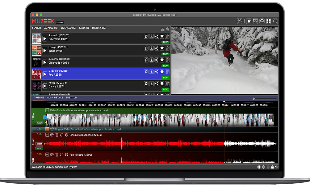Switch to the SUBTITLES tab
Screen dimensions: 310x191
pos(72,97)
